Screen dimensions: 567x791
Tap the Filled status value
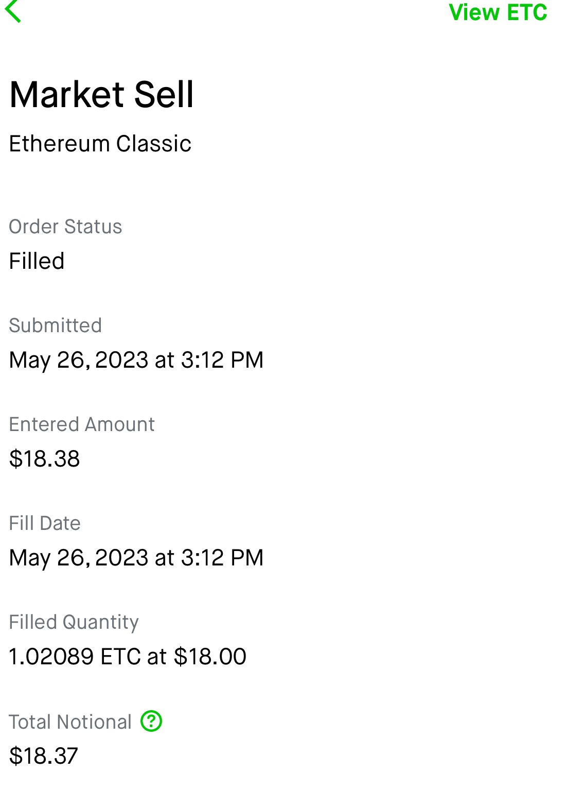tap(37, 261)
